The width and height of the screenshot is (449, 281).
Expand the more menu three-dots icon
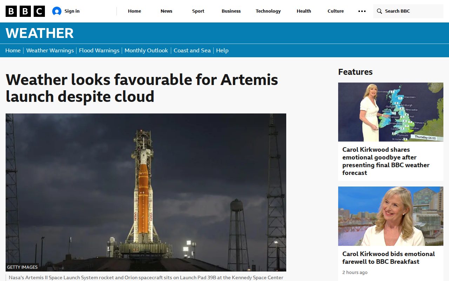coord(362,11)
